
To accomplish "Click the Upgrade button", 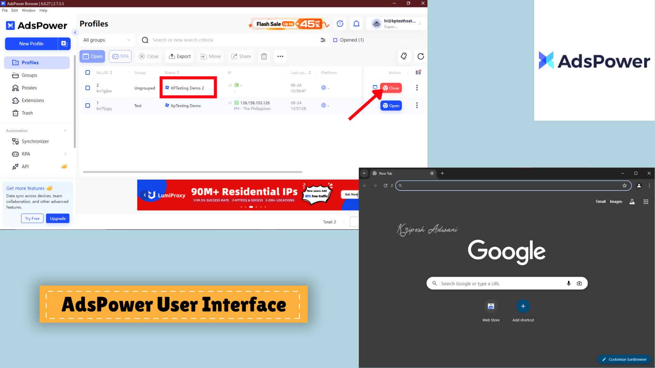I will pos(58,218).
